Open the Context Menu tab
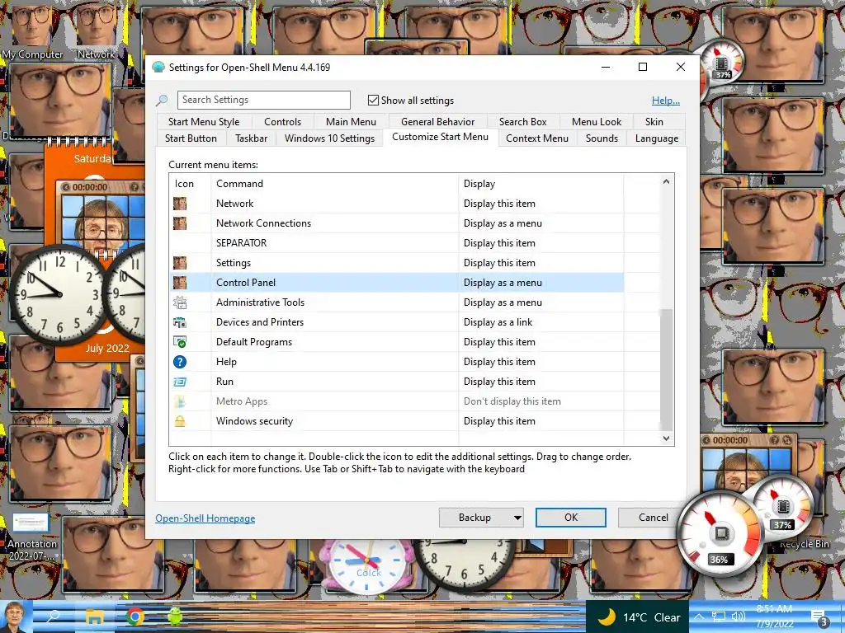845x633 pixels. tap(536, 138)
